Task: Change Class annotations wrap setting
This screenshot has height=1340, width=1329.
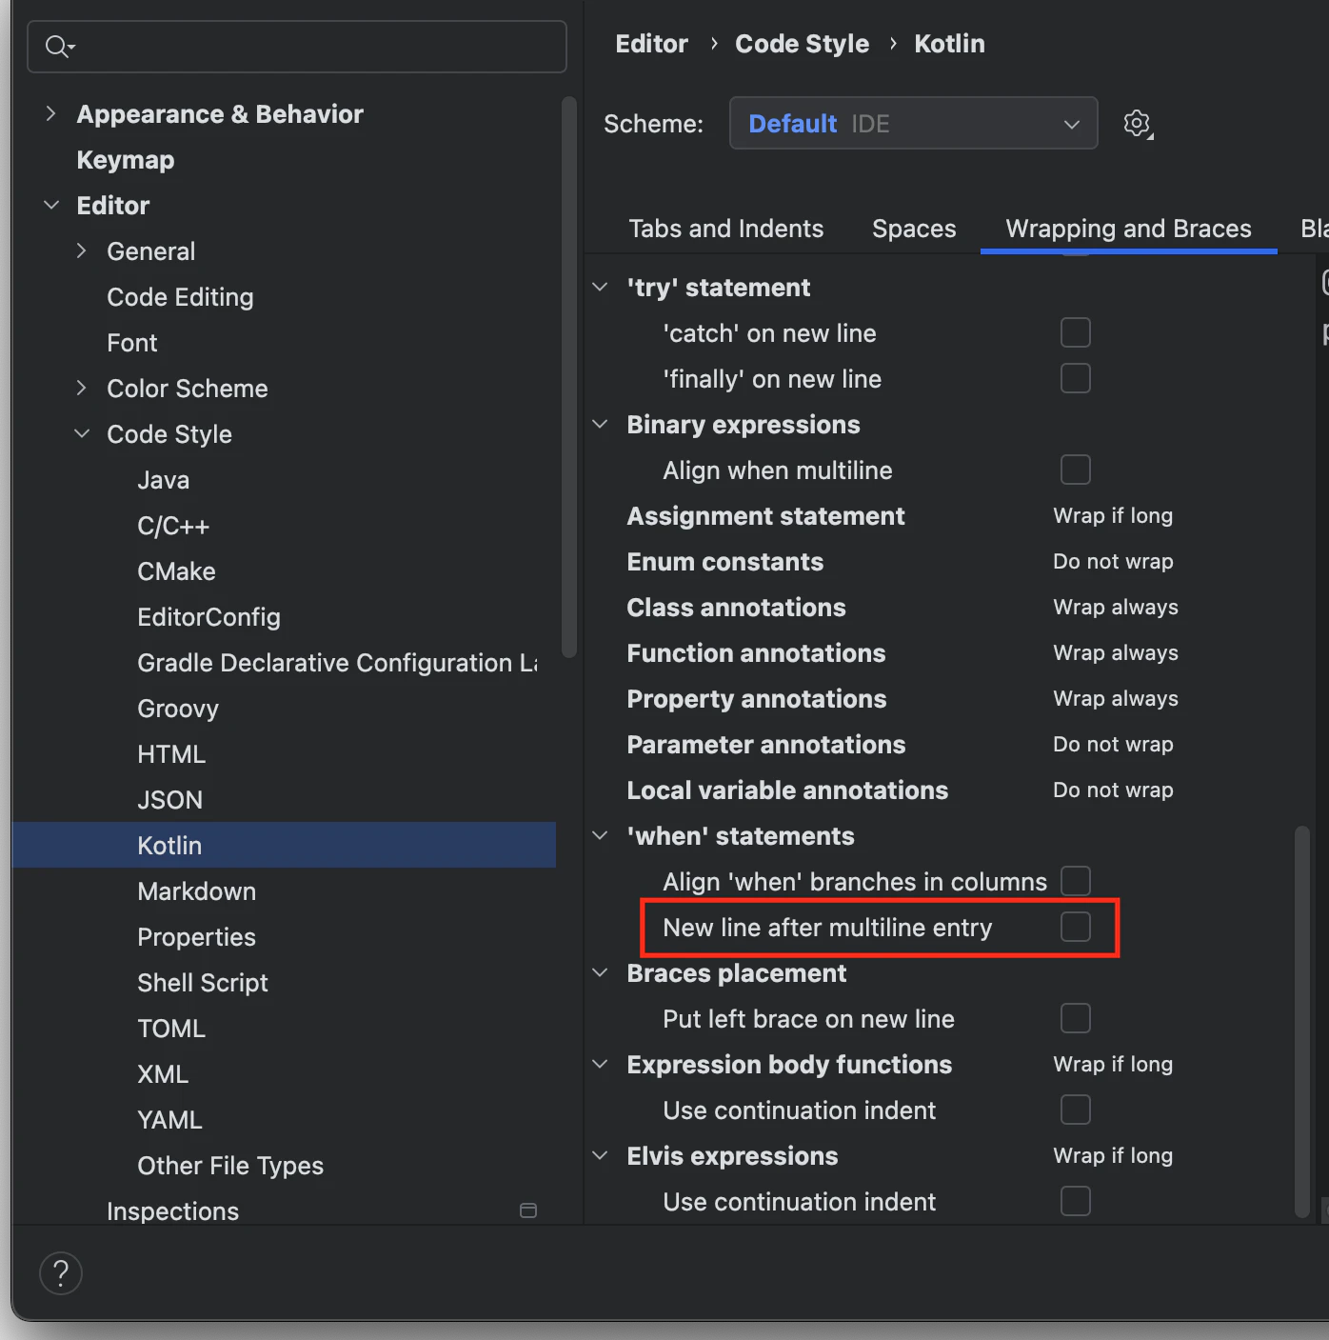Action: click(1116, 608)
